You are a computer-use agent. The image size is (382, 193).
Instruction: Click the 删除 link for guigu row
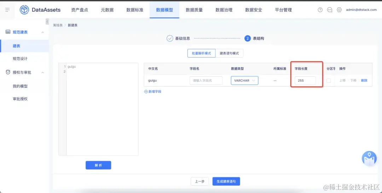point(364,80)
